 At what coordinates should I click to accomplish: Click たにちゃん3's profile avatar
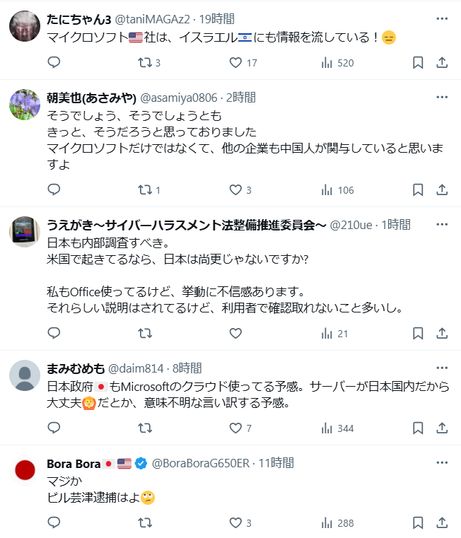click(25, 27)
